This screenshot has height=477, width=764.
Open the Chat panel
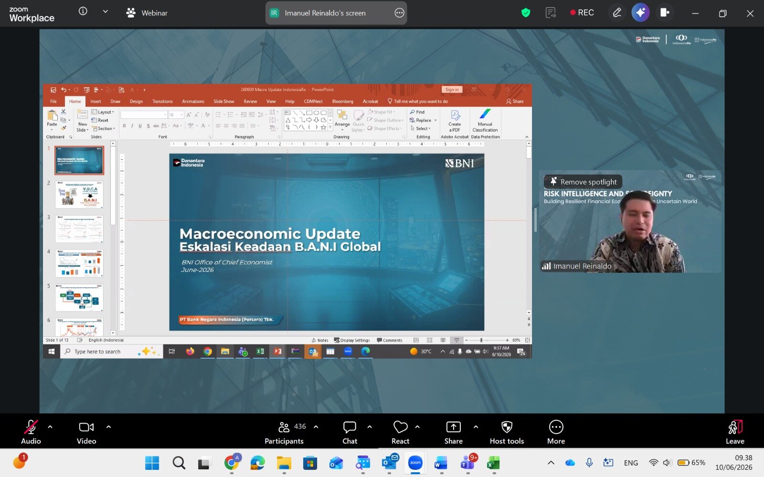[350, 432]
